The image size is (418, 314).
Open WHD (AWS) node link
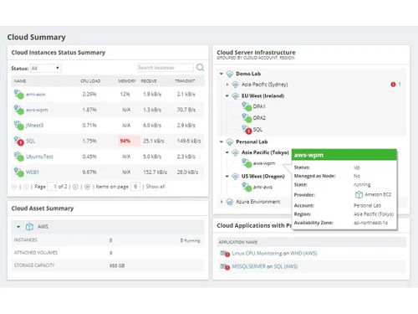303,254
